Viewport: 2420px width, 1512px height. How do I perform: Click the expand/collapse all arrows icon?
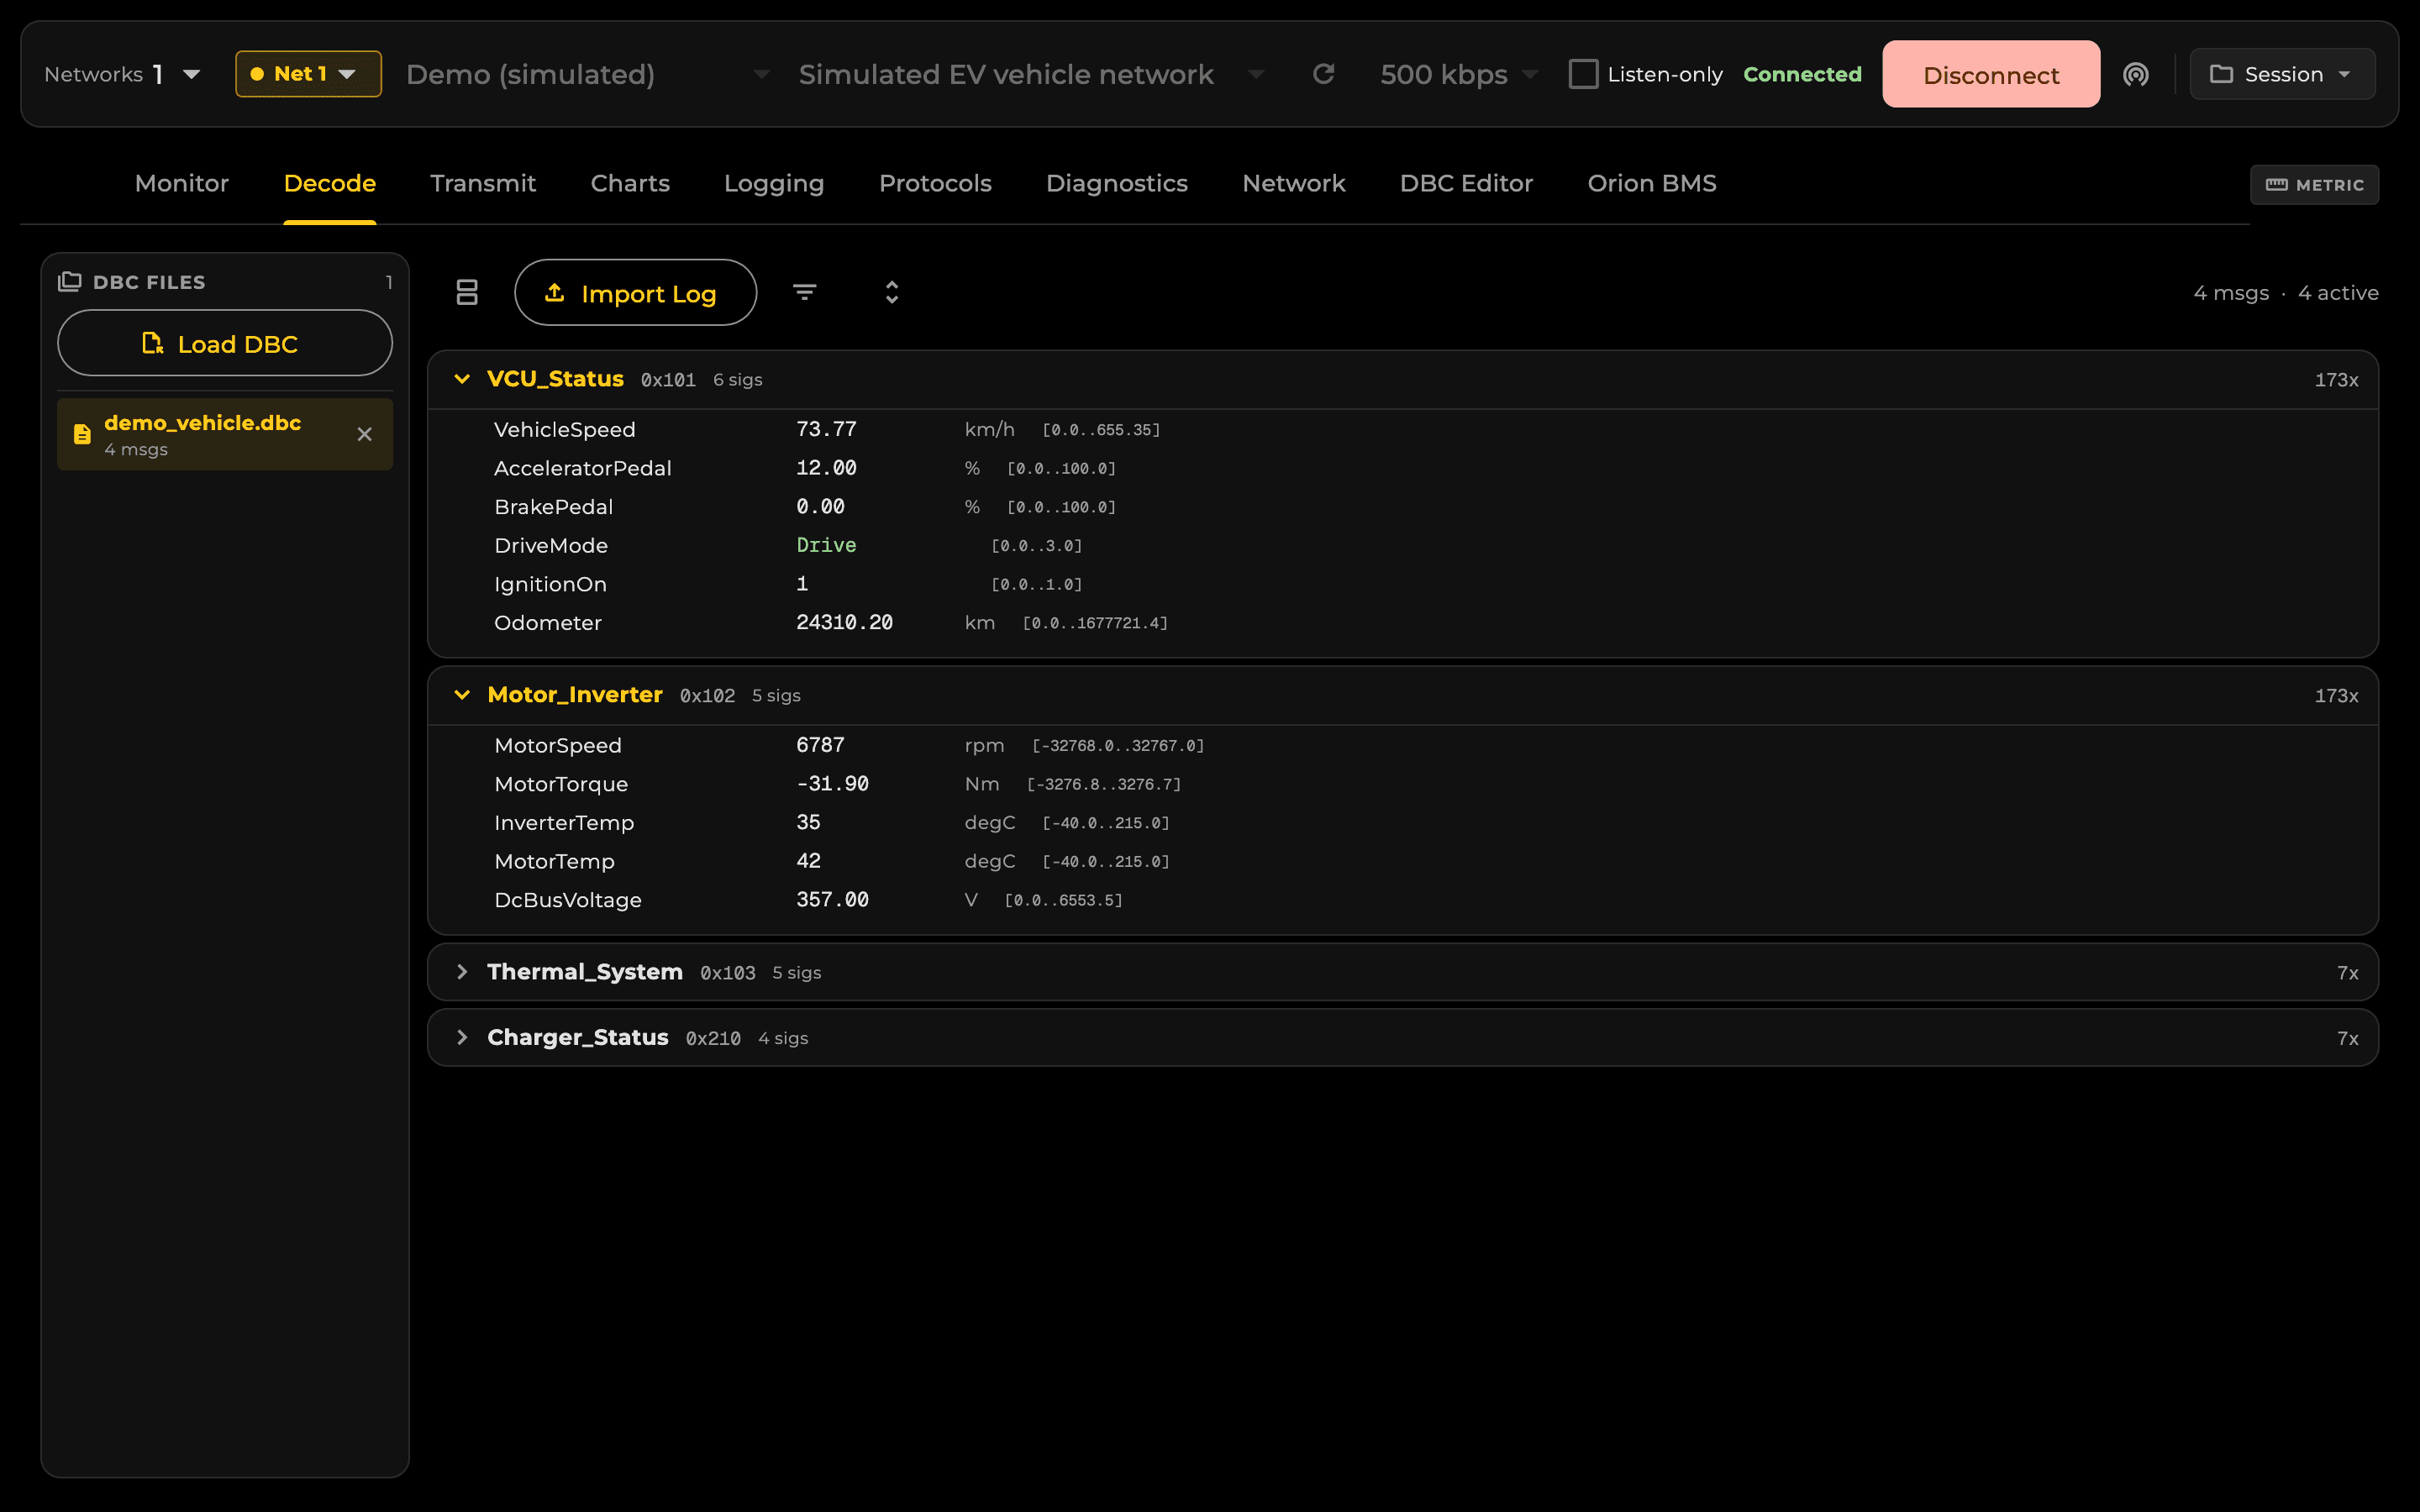click(x=892, y=292)
